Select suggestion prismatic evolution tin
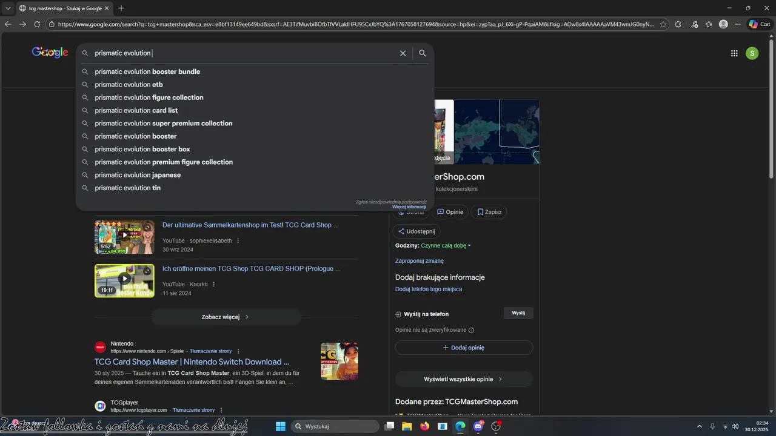 [255, 188]
